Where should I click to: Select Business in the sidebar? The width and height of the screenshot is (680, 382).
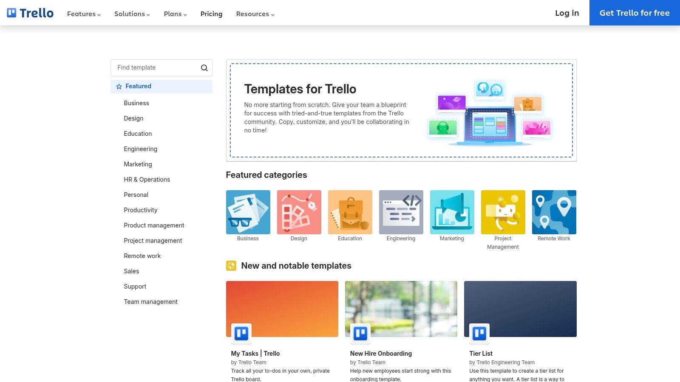[136, 103]
